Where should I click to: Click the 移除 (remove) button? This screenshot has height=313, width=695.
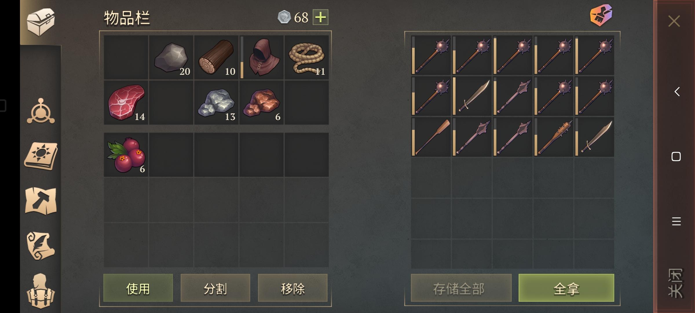click(x=293, y=288)
